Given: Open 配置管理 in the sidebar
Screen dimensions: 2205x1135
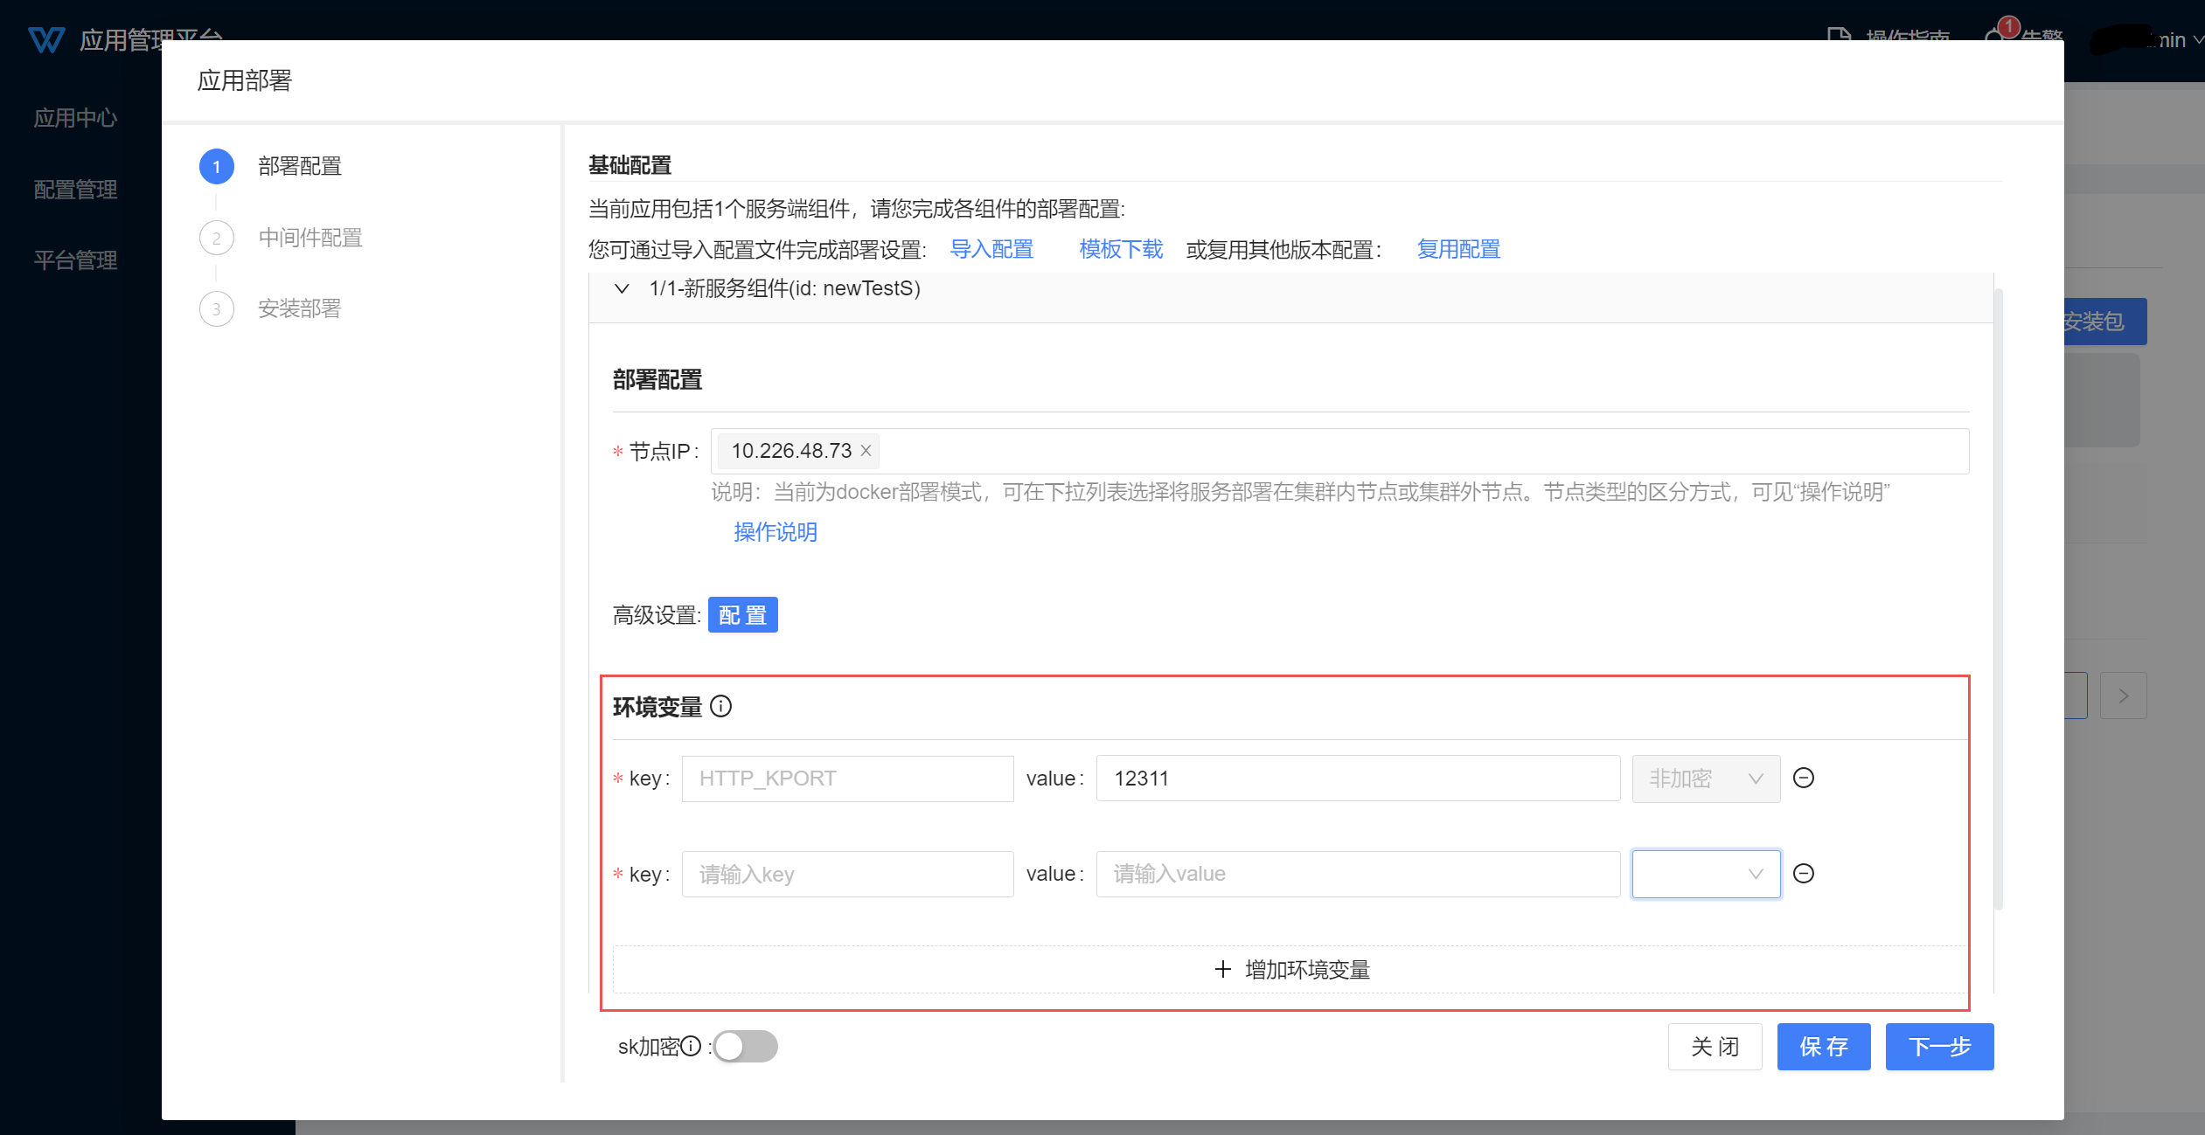Looking at the screenshot, I should [75, 190].
